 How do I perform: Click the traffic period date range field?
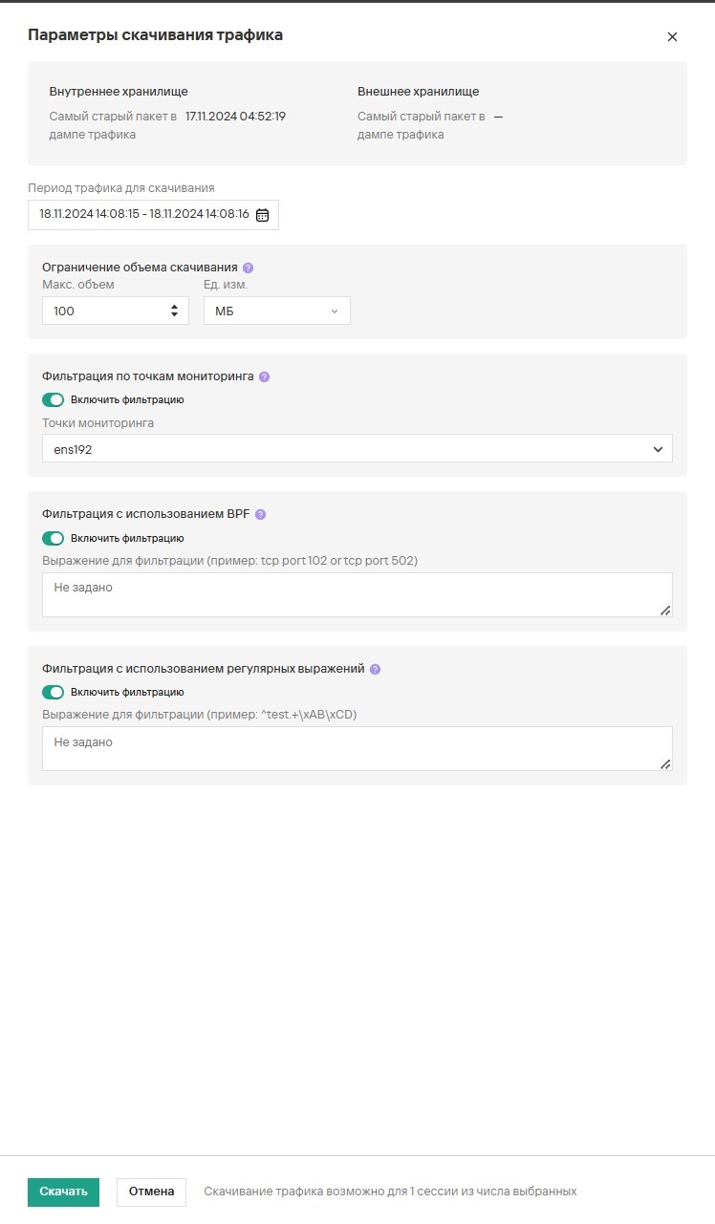pyautogui.click(x=143, y=215)
